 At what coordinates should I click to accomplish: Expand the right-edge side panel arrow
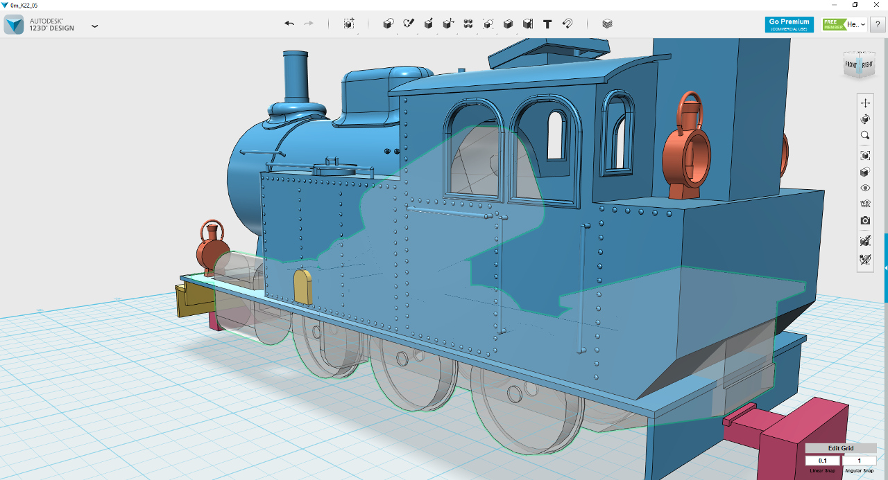click(x=885, y=267)
